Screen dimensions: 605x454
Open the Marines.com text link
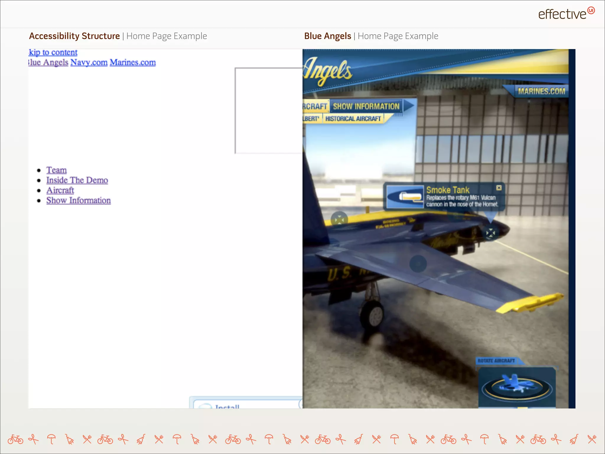(x=133, y=62)
